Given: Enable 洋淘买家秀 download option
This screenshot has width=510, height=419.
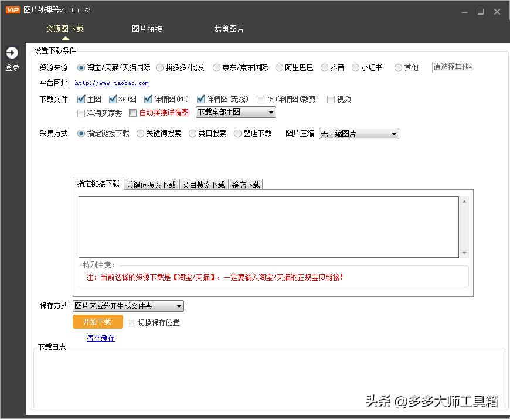Looking at the screenshot, I should pyautogui.click(x=81, y=113).
